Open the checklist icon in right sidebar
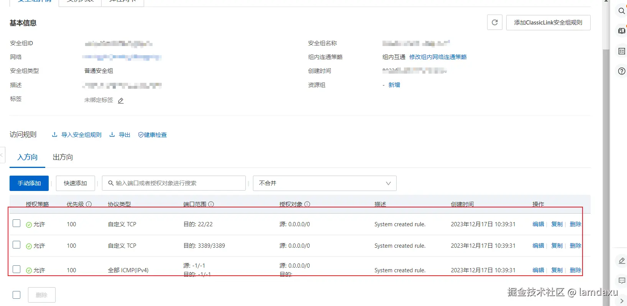This screenshot has width=627, height=306. tap(622, 51)
